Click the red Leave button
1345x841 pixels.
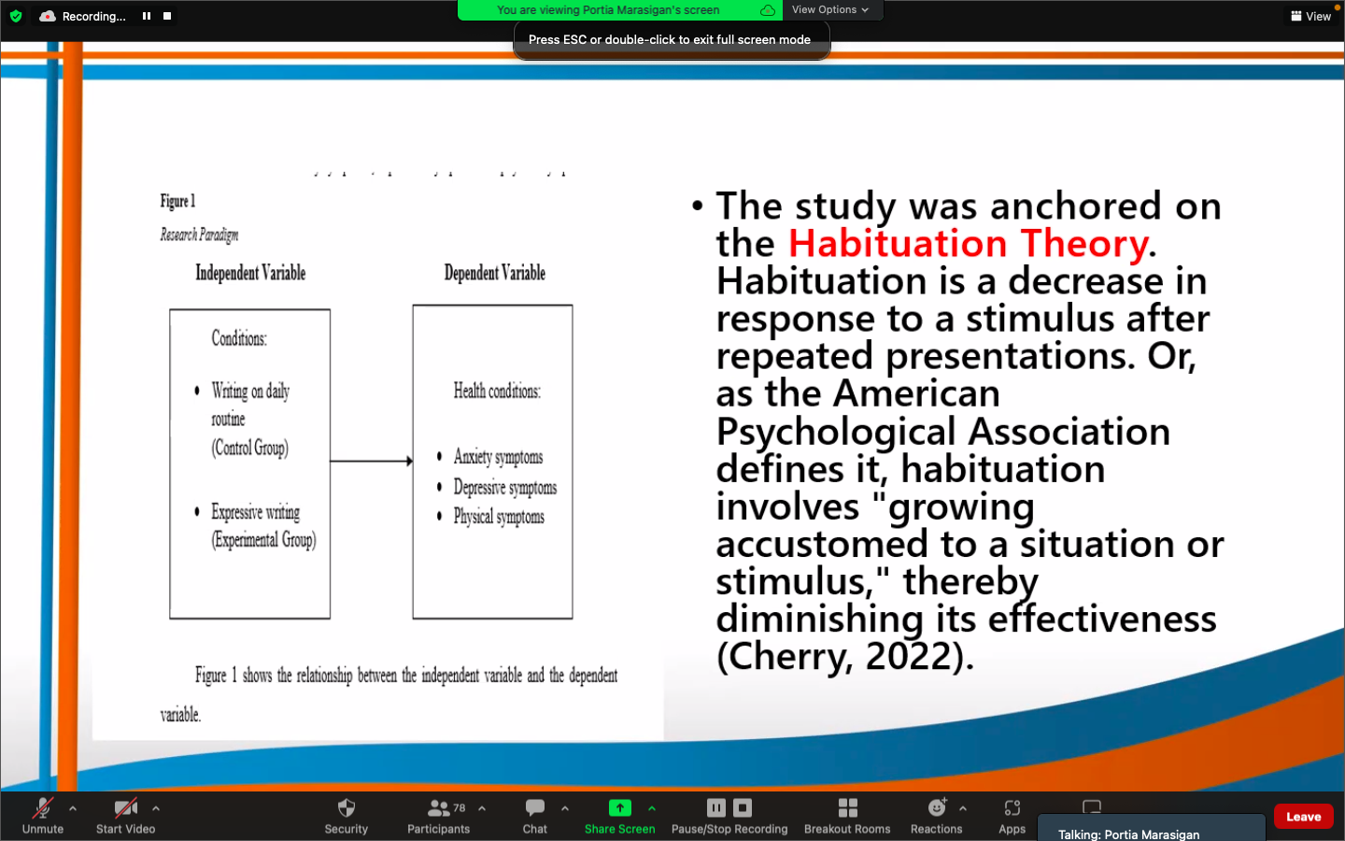pos(1303,817)
